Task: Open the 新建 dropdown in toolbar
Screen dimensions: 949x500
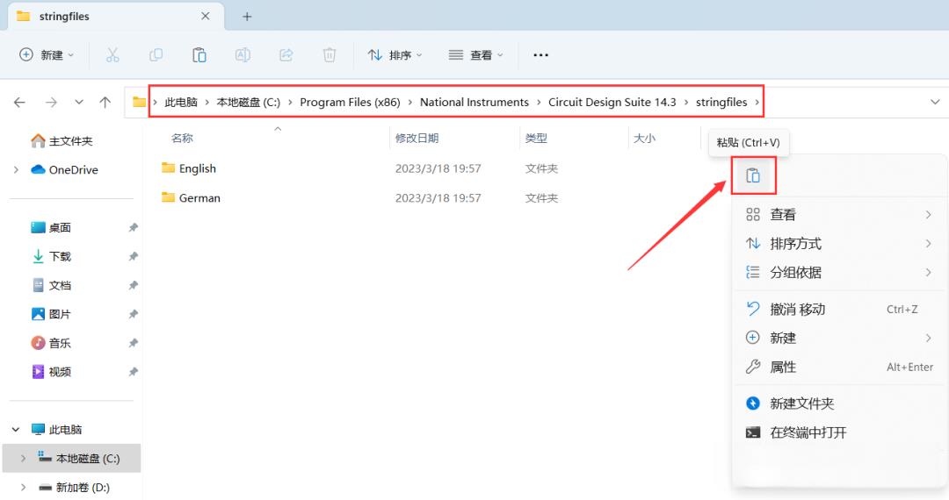Action: [x=47, y=55]
